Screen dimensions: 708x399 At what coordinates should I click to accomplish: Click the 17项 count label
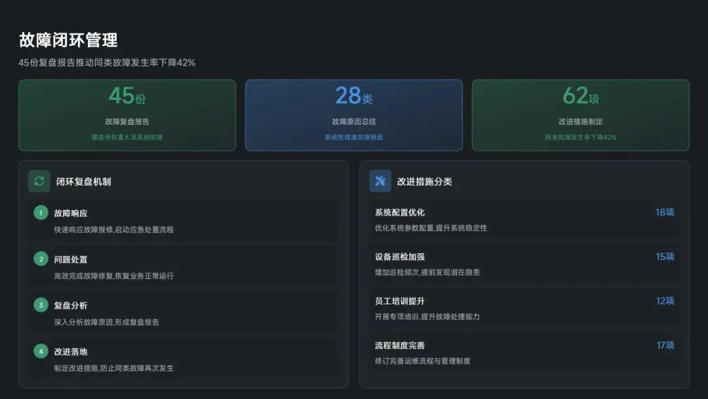(665, 345)
